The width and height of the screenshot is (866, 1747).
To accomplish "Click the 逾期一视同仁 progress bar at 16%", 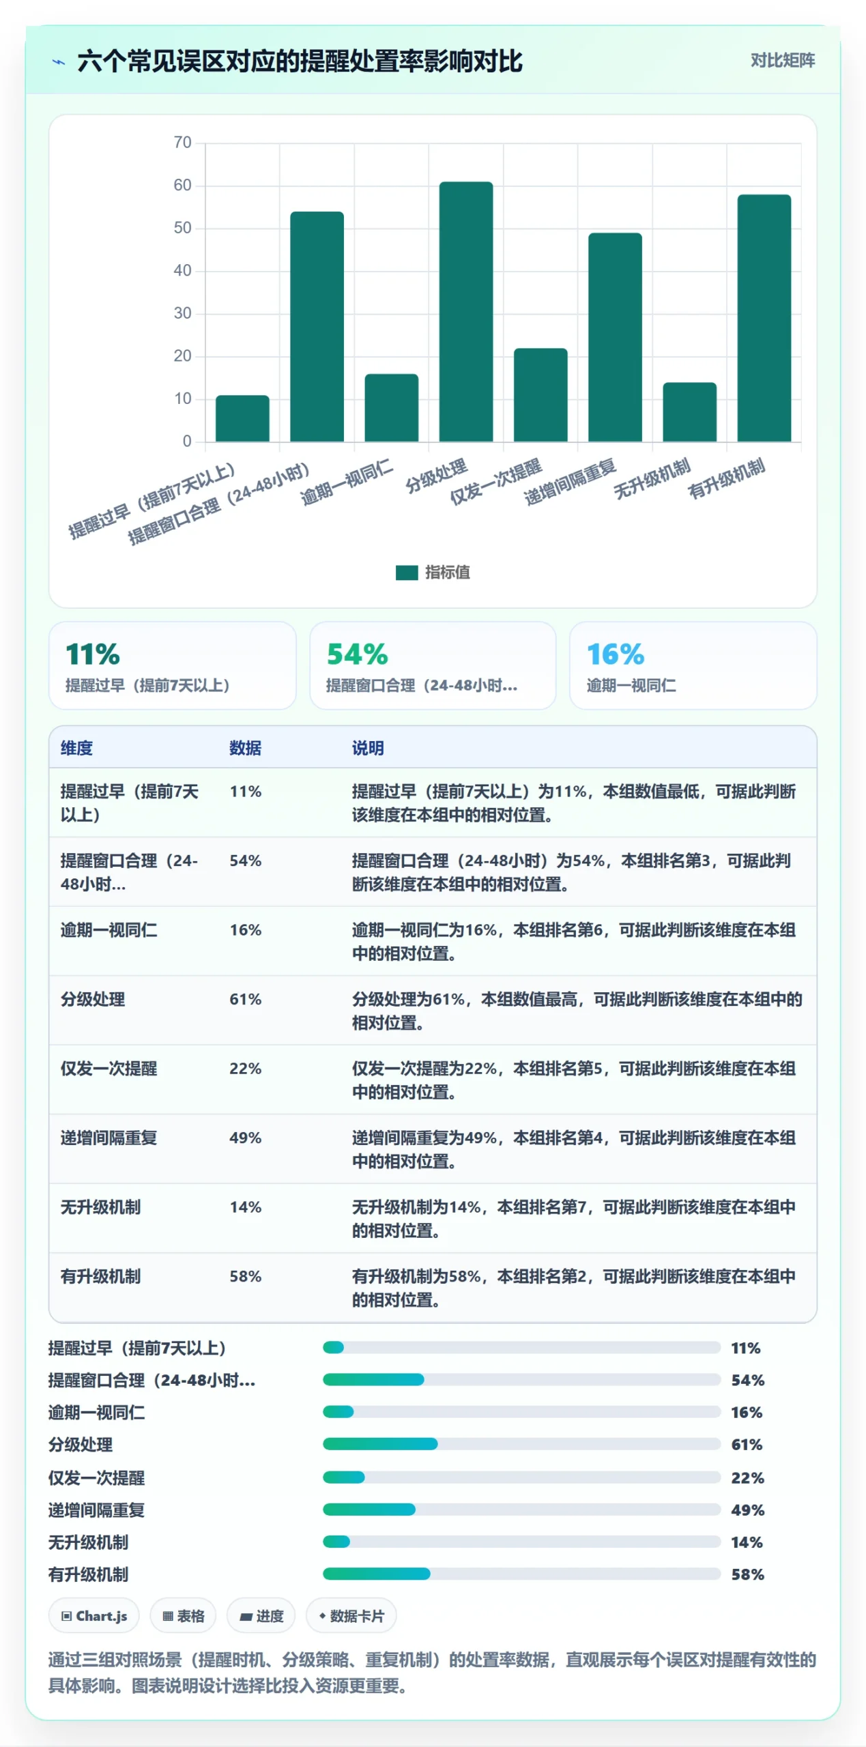I will [521, 1411].
